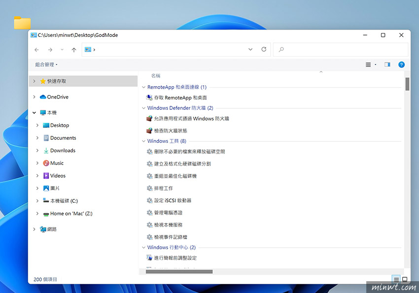Collapse the RemoteApp 和桌面連線 group
This screenshot has width=419, height=293.
coord(144,87)
